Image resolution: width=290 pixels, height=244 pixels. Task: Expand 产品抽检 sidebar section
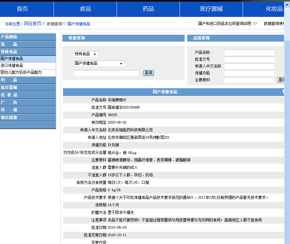28,37
